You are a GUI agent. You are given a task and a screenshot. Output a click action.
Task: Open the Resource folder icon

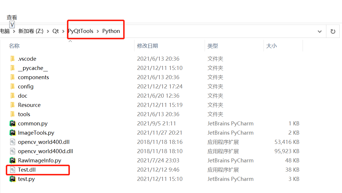(x=13, y=105)
